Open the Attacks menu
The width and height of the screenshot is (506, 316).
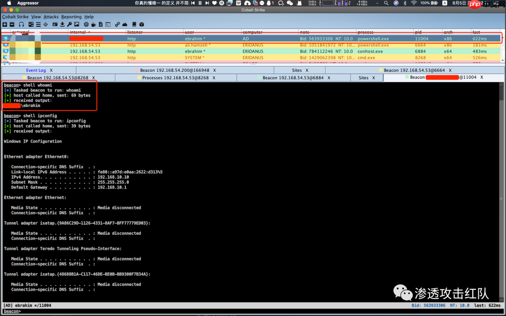[x=51, y=17]
